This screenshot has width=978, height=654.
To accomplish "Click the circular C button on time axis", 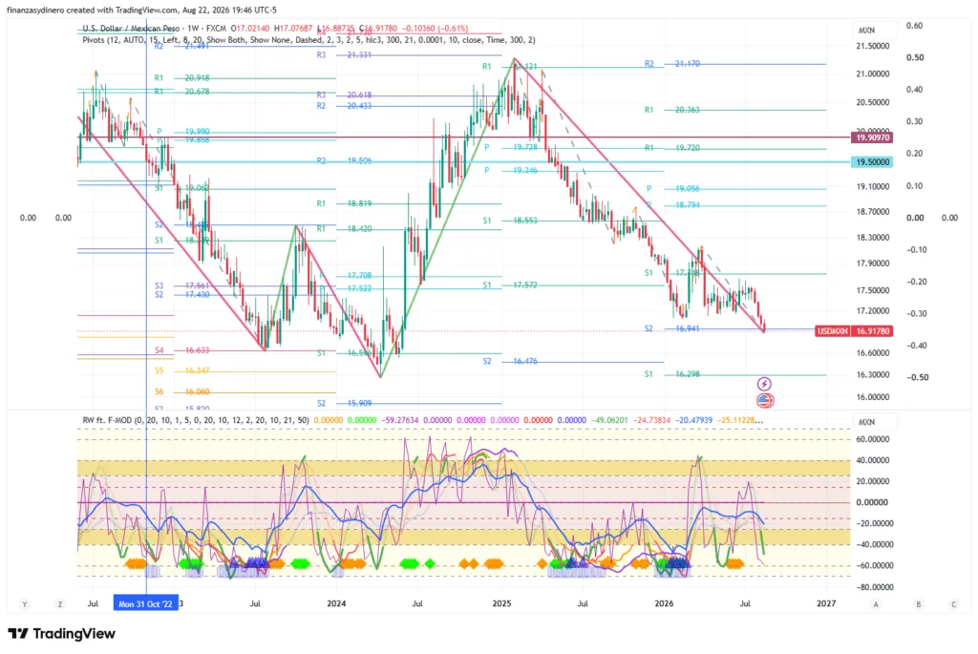I will pos(954,604).
